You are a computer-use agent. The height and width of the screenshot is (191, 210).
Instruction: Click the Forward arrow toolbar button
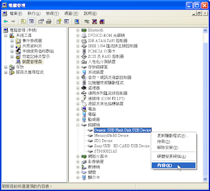point(13,22)
